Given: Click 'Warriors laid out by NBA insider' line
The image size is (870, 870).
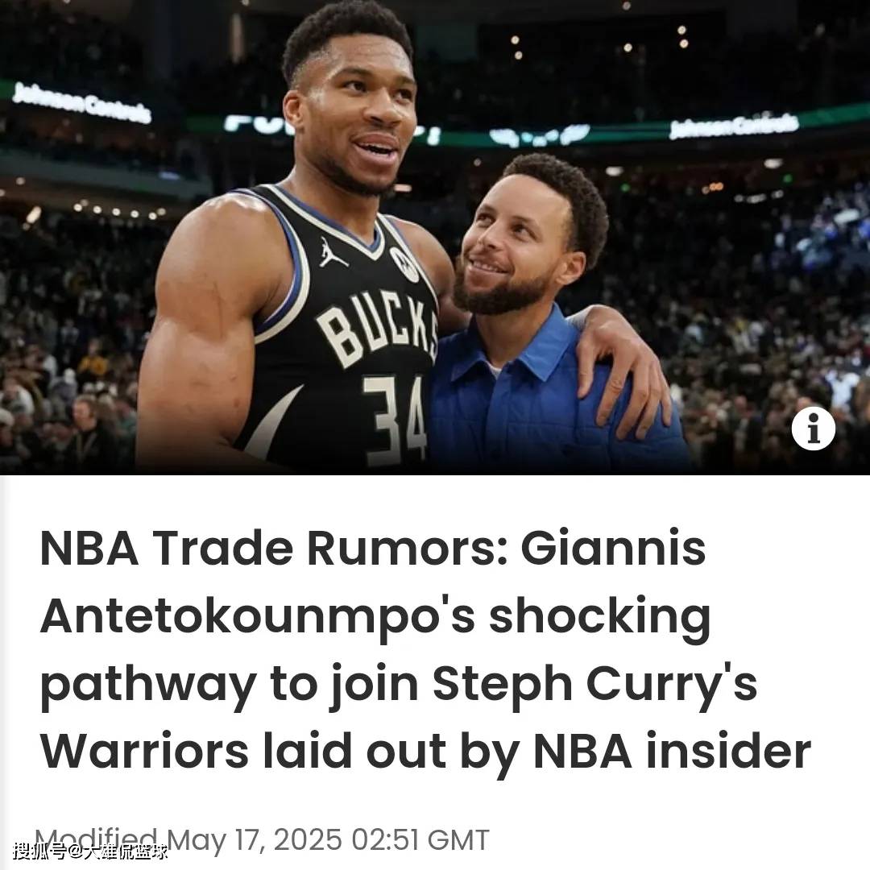Looking at the screenshot, I should tap(425, 752).
